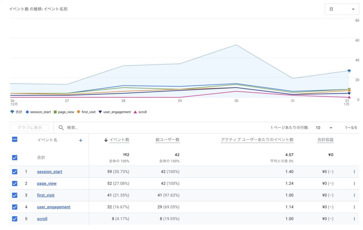Click the "+" icon to add a secondary dimension
This screenshot has height=230, width=363.
tap(80, 140)
